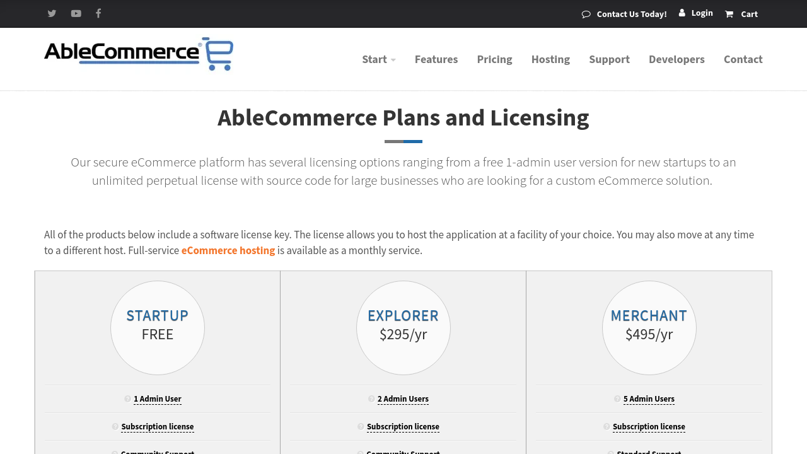Viewport: 807px width, 454px height.
Task: Open the YouTube social icon
Action: coord(76,13)
